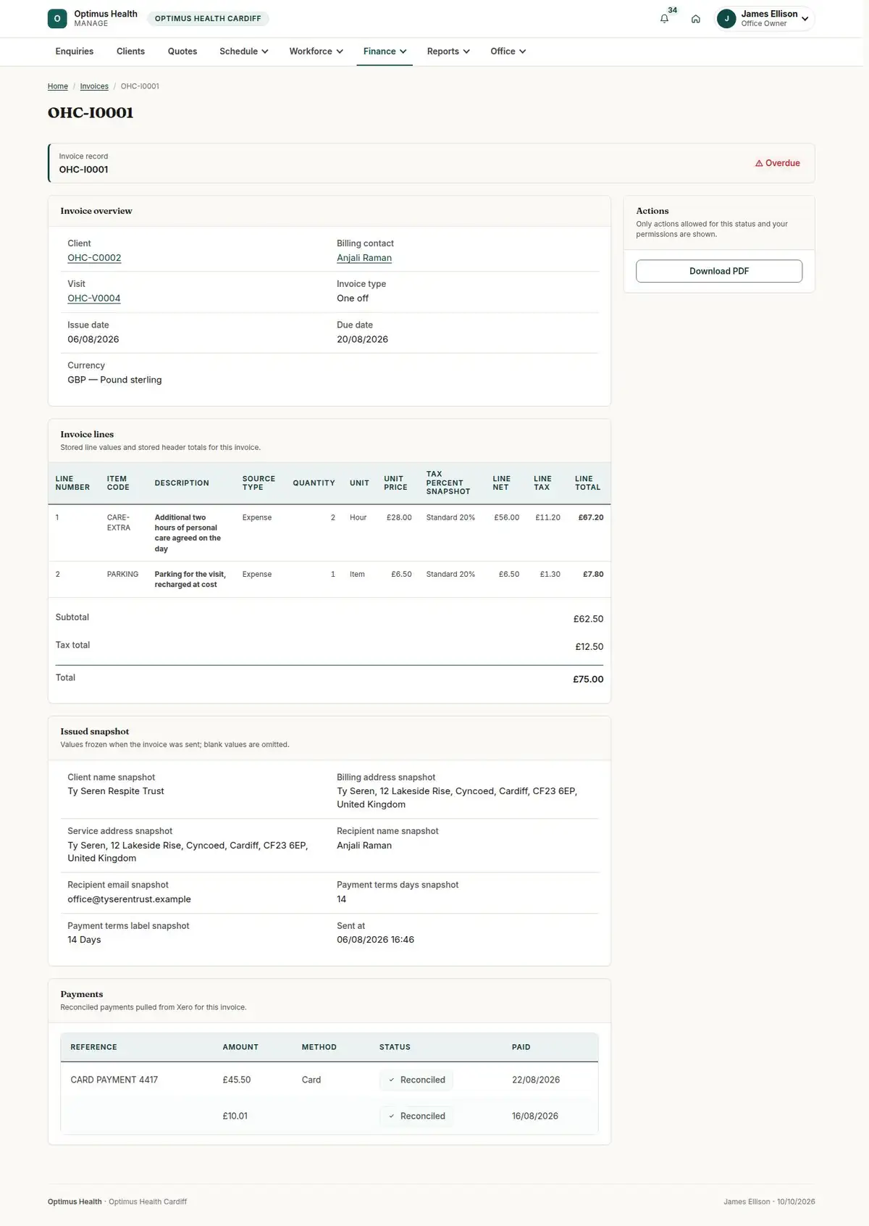Expand the Reports menu
Viewport: 869px width, 1226px height.
[x=448, y=51]
